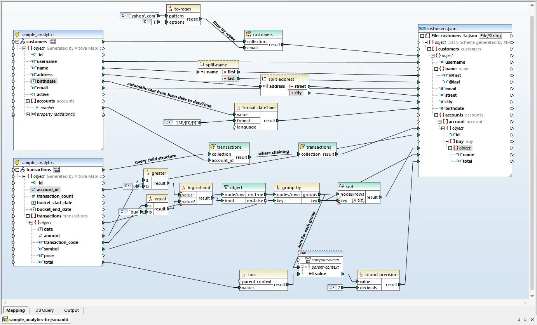
Task: Click the File/String button on the customers-json component
Action: pyautogui.click(x=490, y=35)
